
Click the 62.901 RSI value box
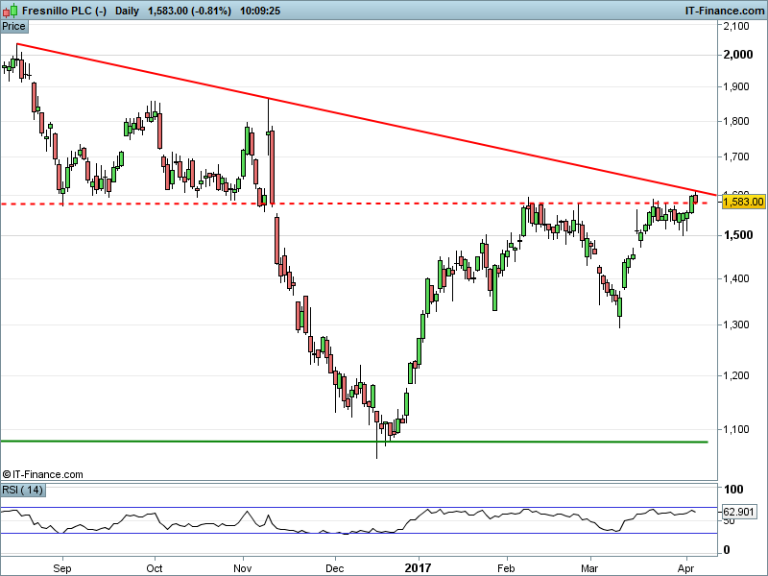click(x=738, y=512)
